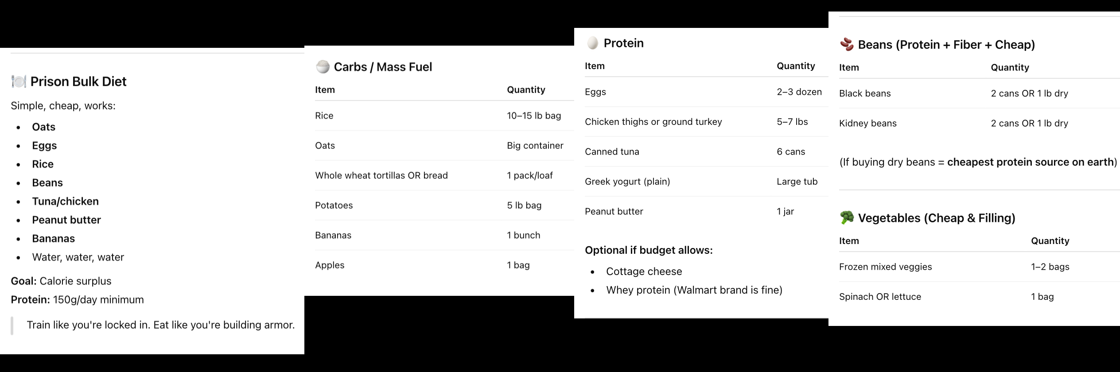Select the Tuna/chicken list item

click(65, 201)
